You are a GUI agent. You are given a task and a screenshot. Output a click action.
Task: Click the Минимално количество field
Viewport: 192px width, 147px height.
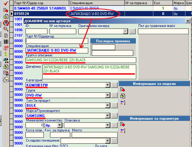34,125
